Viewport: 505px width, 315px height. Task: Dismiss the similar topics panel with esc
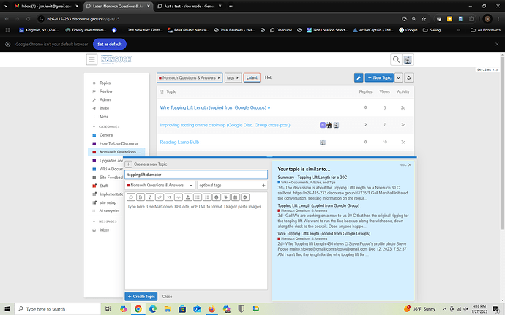click(405, 164)
